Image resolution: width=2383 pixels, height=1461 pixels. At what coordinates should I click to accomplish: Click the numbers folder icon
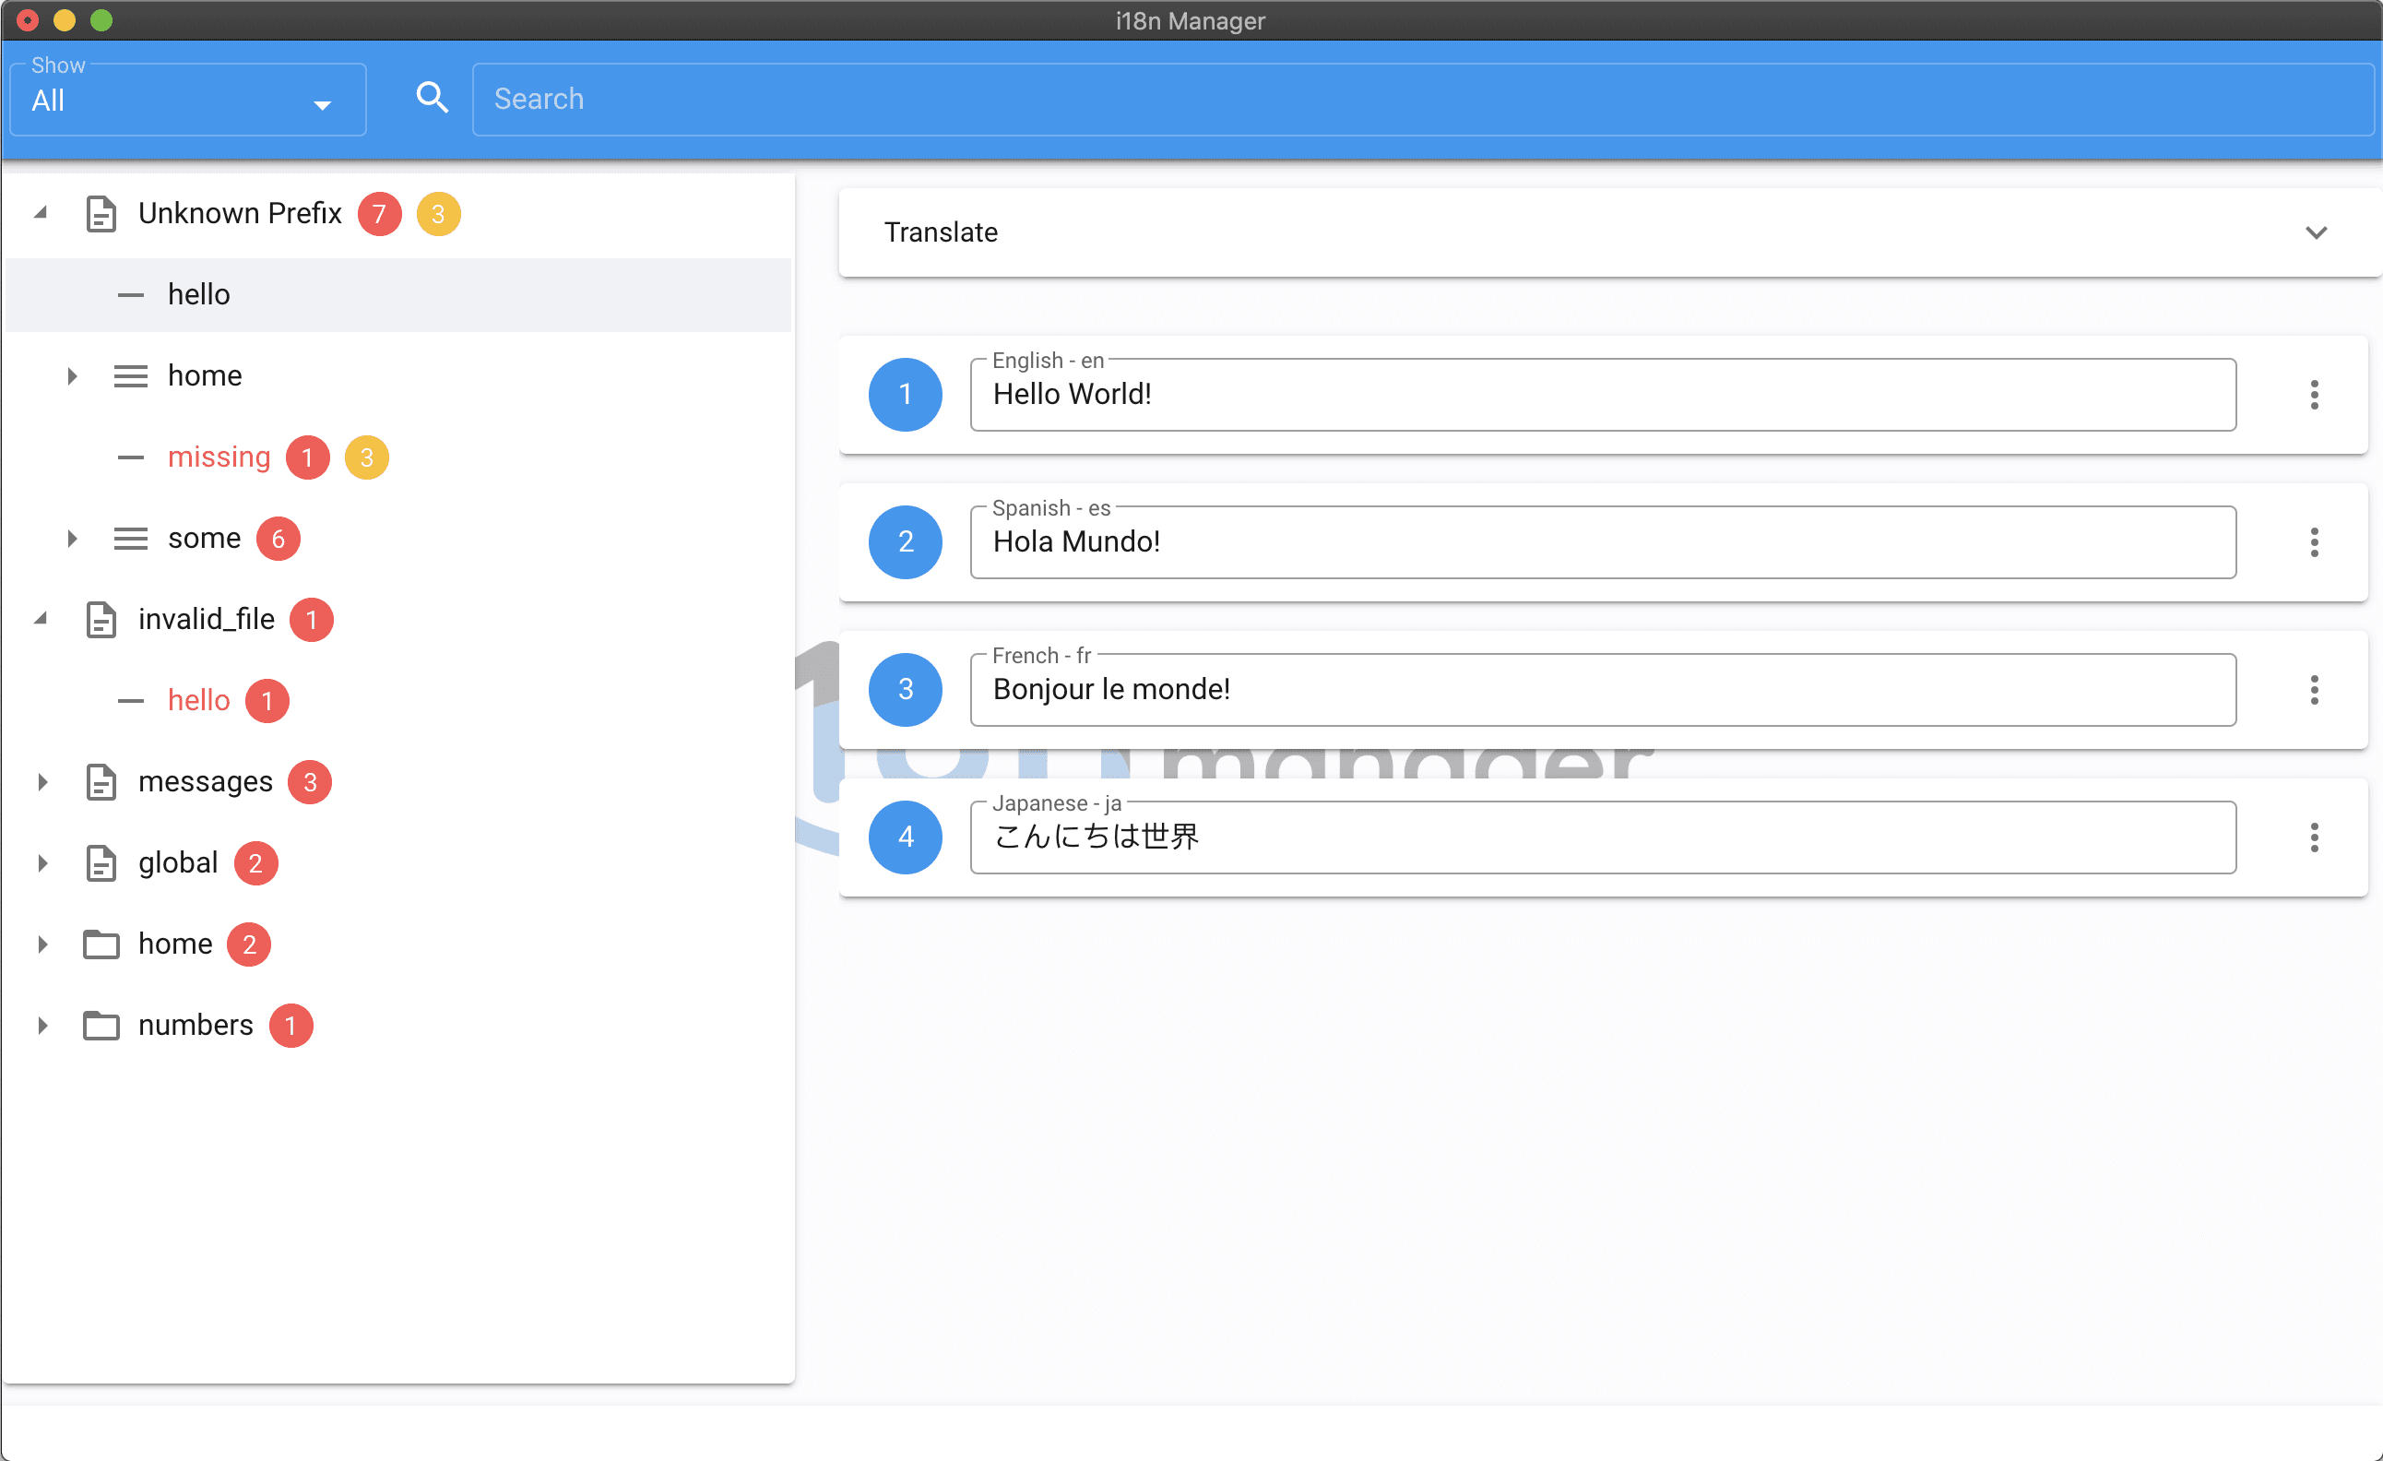[x=101, y=1025]
